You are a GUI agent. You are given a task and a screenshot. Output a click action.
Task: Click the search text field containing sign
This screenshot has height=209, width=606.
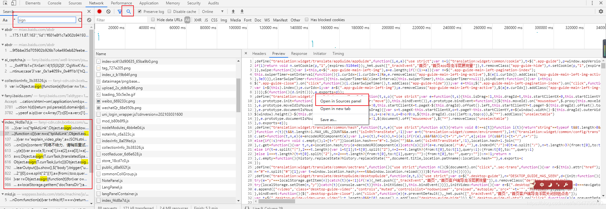(x=47, y=20)
